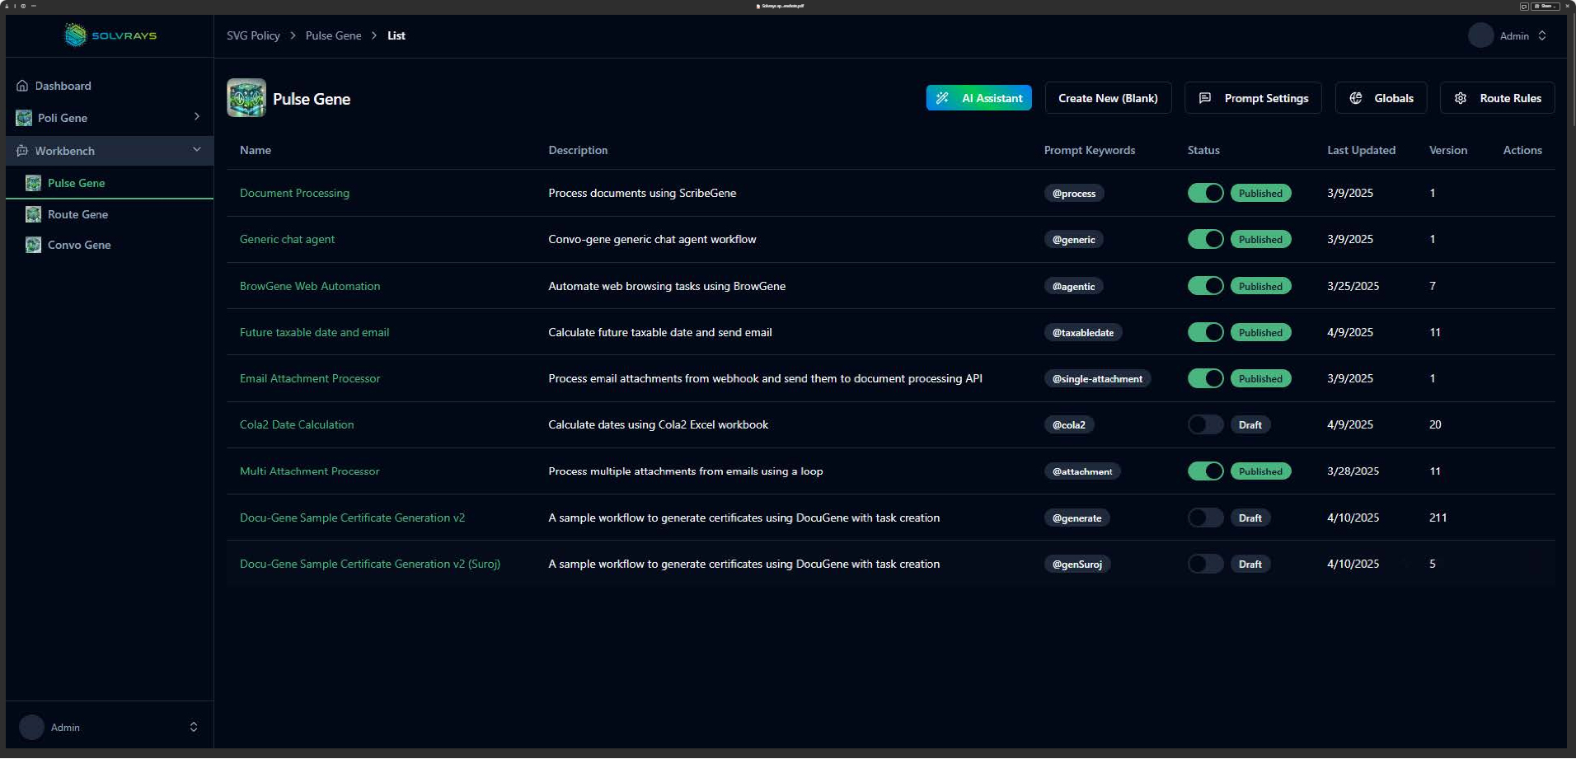Click the @agentic keyword tag
The width and height of the screenshot is (1576, 759).
click(x=1073, y=286)
